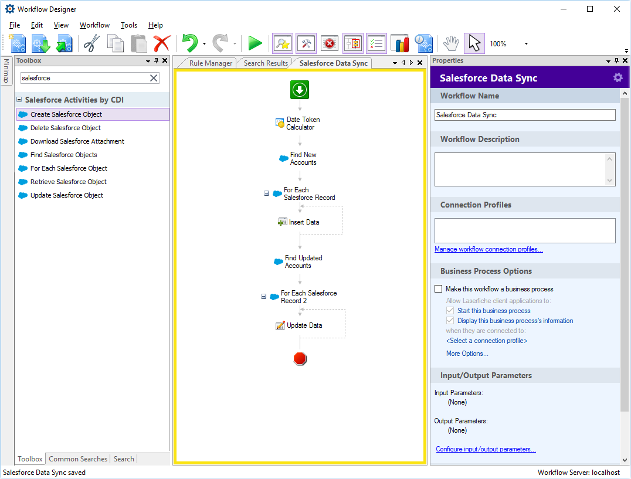Screen dimensions: 631x479
Task: Switch to Common Searches toolbox tab
Action: tap(78, 459)
